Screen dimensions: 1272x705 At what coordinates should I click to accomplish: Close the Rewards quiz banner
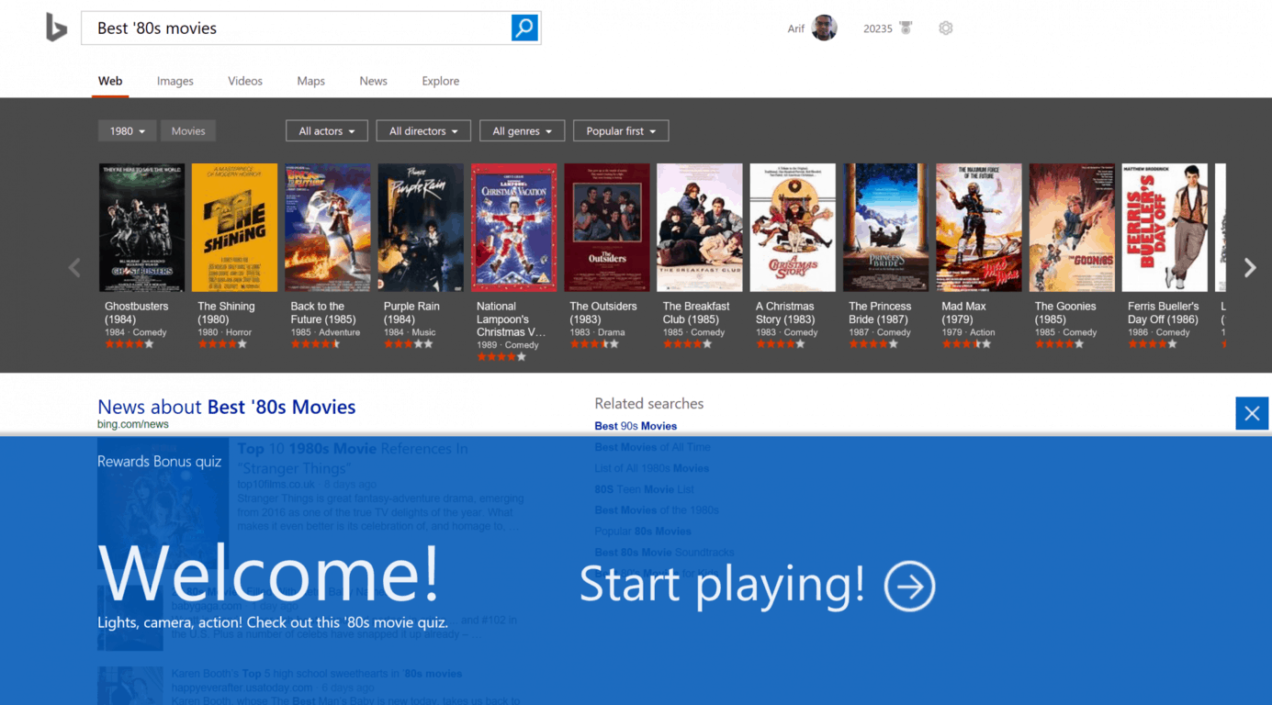click(1252, 413)
